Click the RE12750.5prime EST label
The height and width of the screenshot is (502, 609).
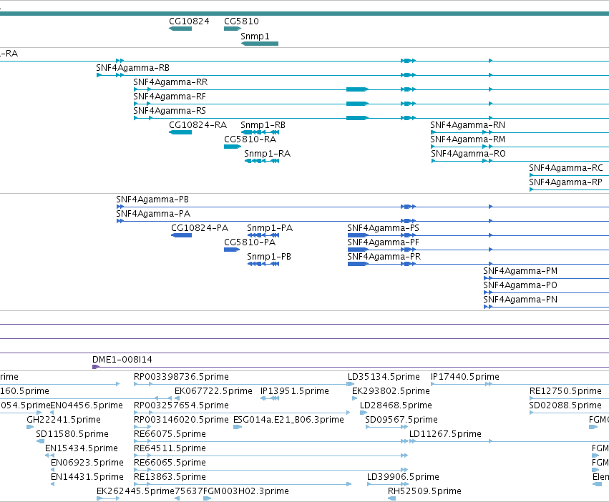565,391
